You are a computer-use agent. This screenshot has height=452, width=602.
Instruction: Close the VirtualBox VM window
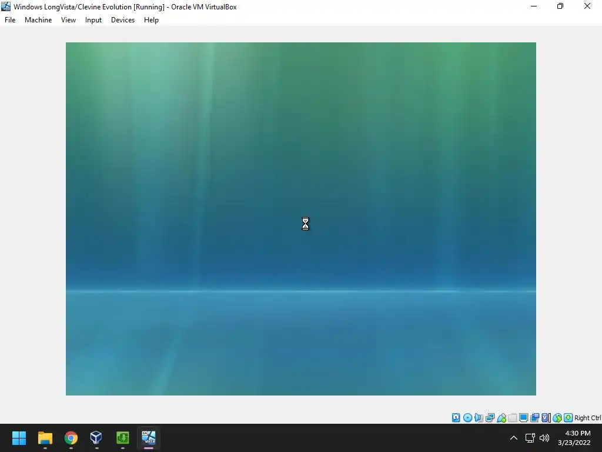587,6
